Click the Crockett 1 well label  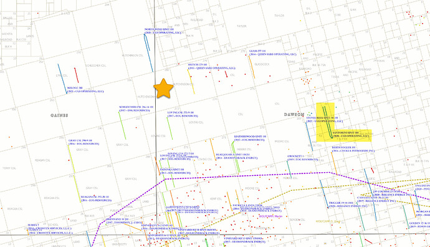tap(303, 158)
